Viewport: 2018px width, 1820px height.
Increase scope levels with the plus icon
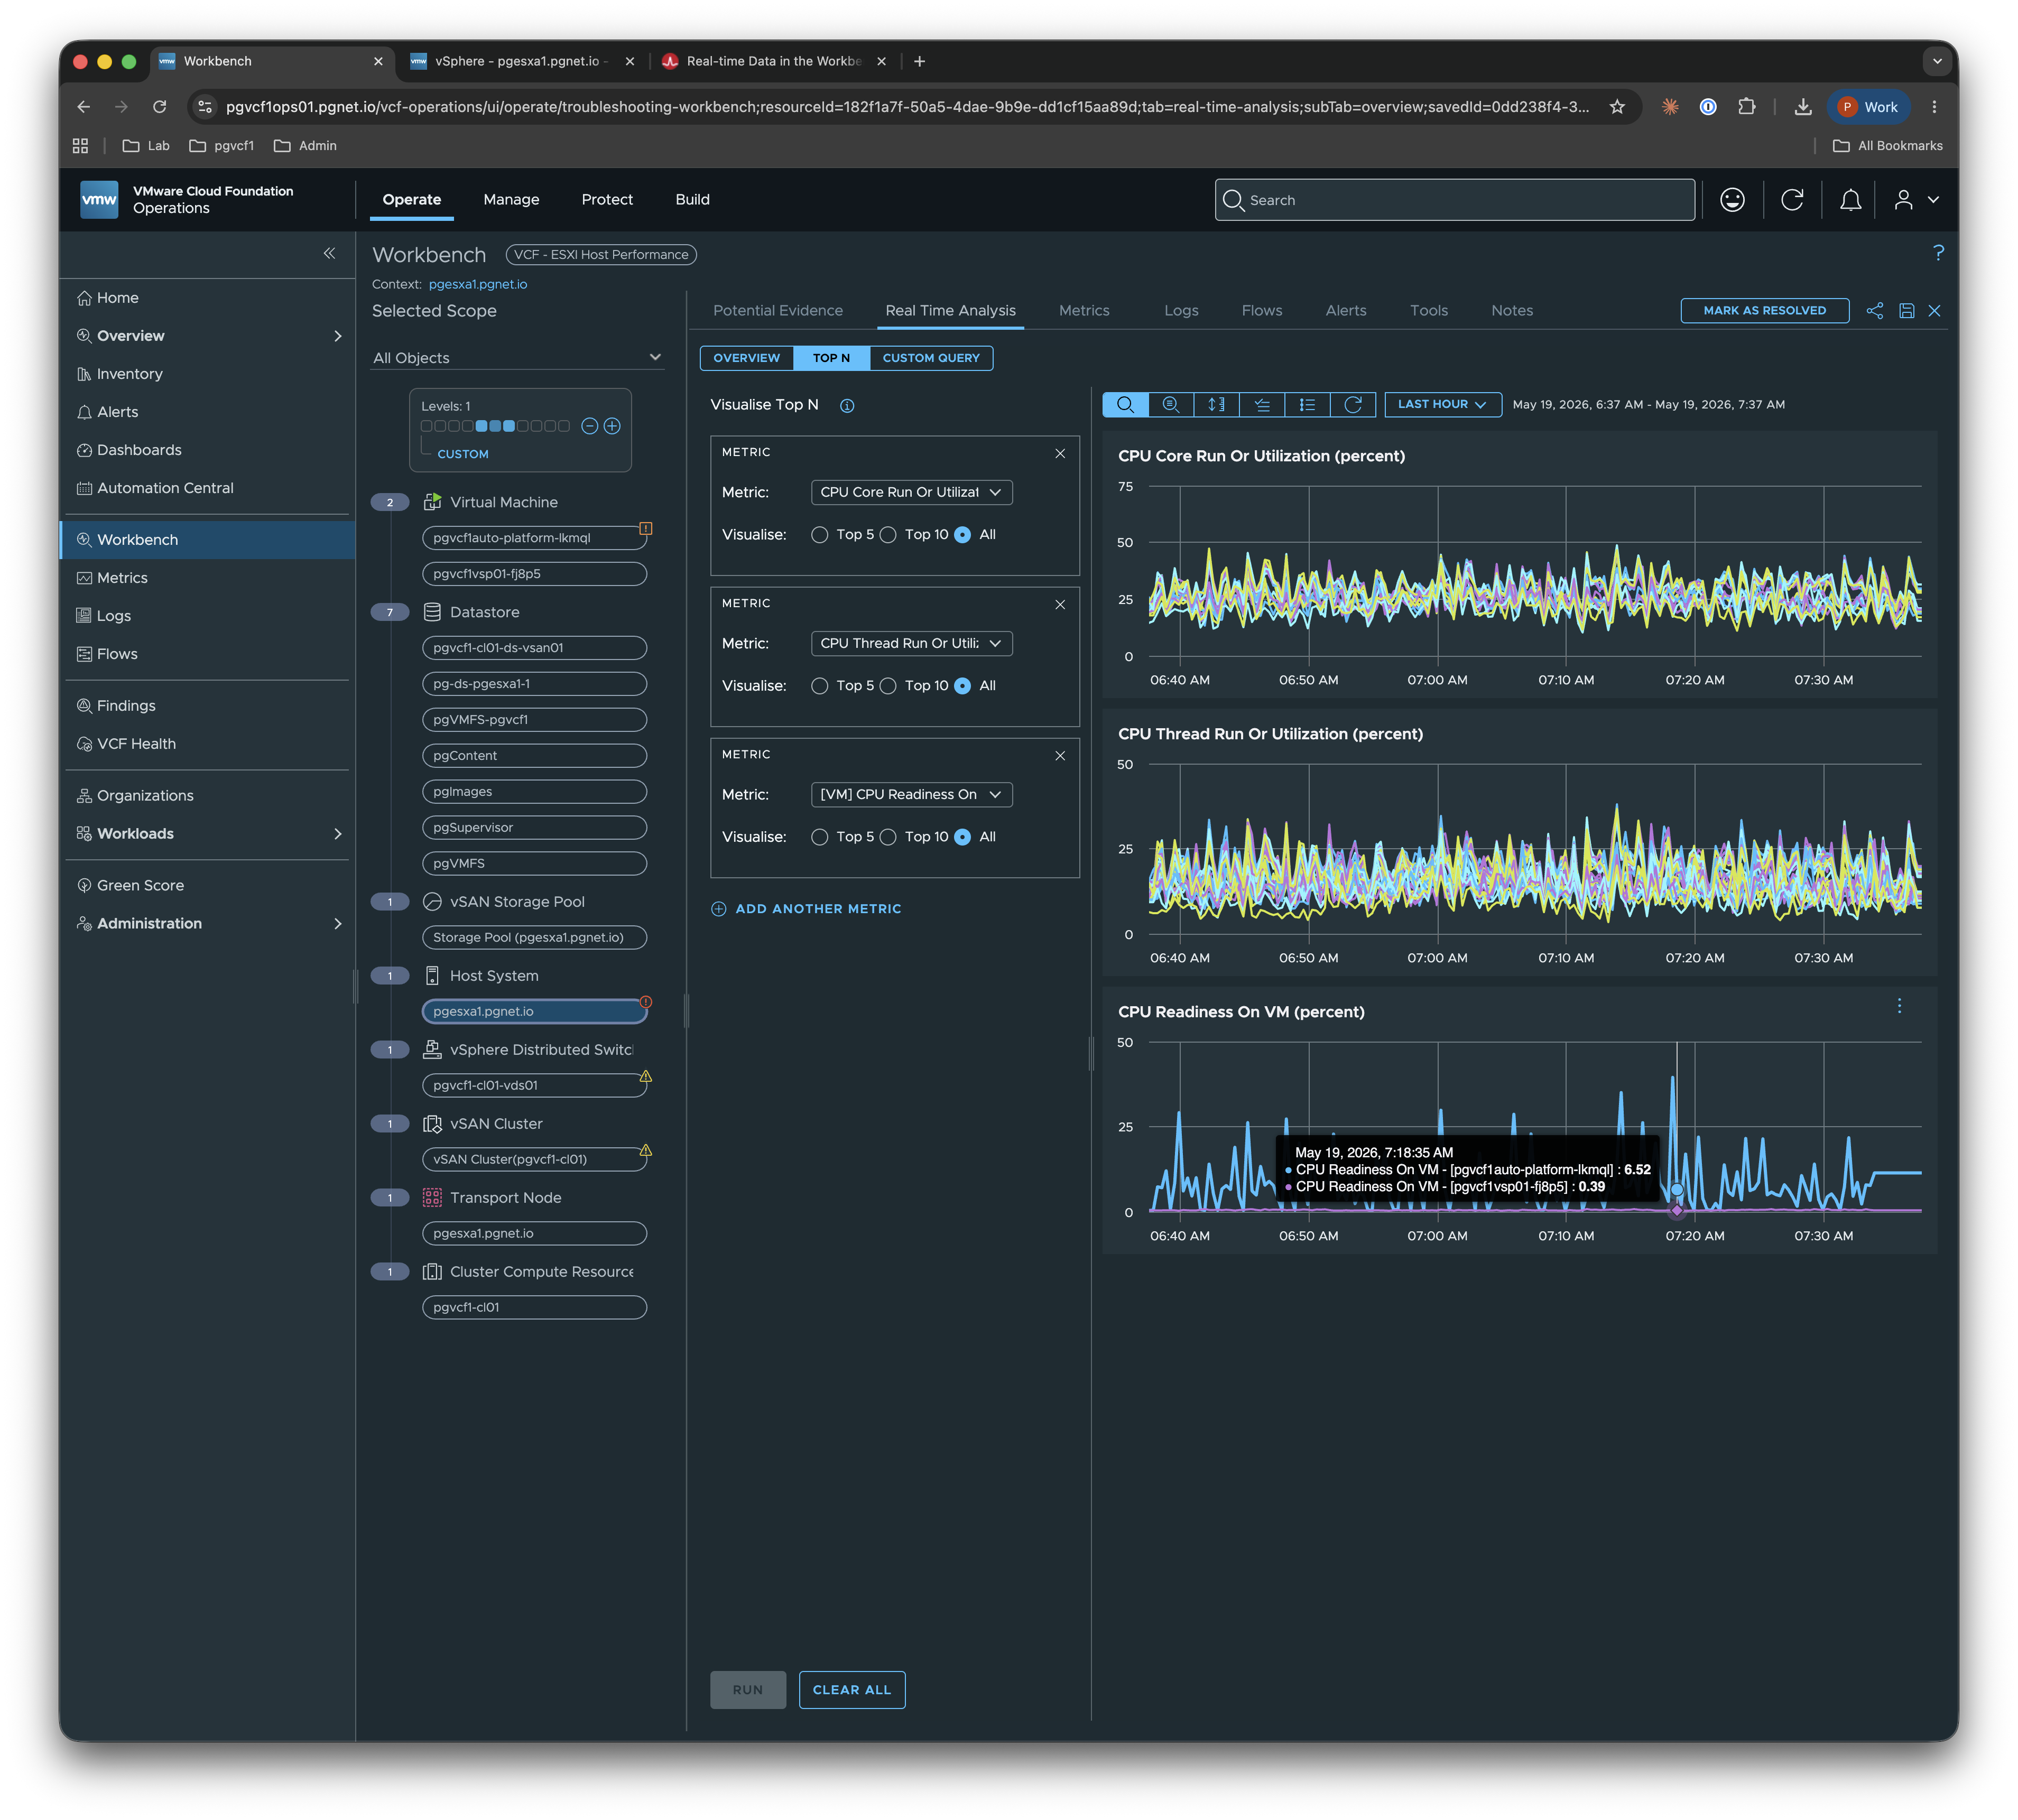[x=612, y=426]
